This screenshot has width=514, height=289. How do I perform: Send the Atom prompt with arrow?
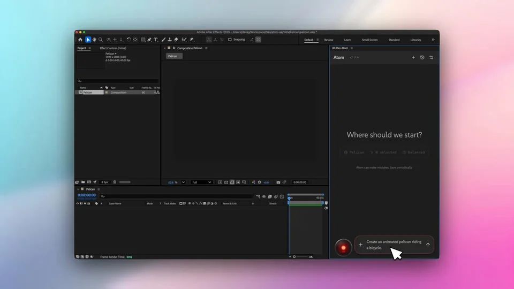(x=428, y=245)
